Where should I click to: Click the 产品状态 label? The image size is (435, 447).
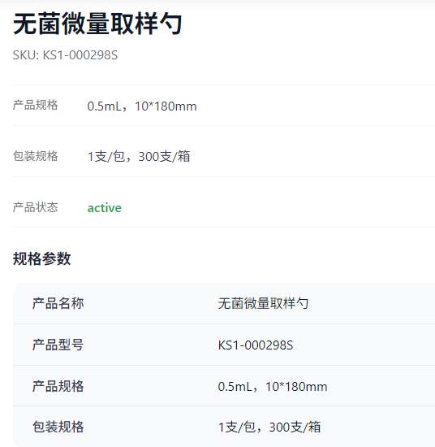coord(35,207)
